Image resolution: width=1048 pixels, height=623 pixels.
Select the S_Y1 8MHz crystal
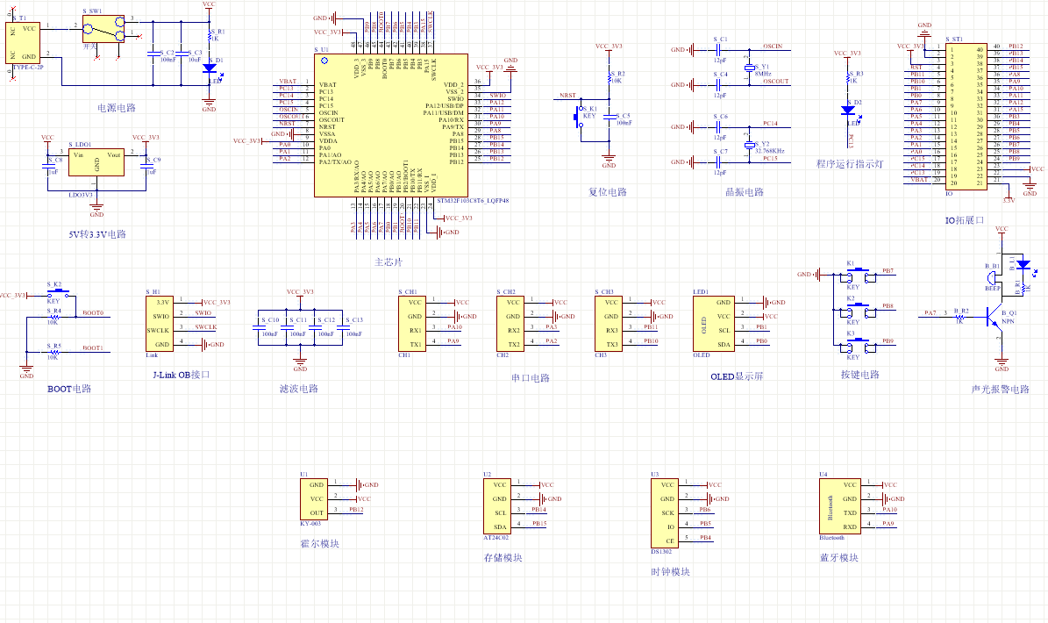(x=749, y=67)
